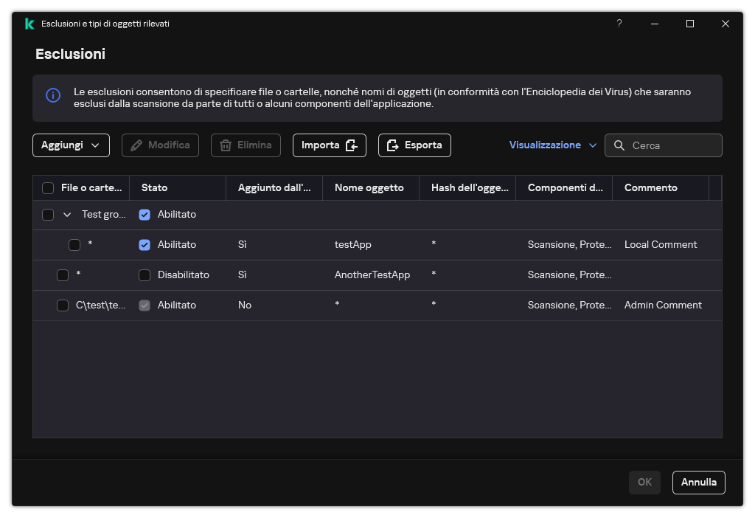Open help via the question mark icon
Image resolution: width=755 pixels, height=518 pixels.
[x=619, y=24]
